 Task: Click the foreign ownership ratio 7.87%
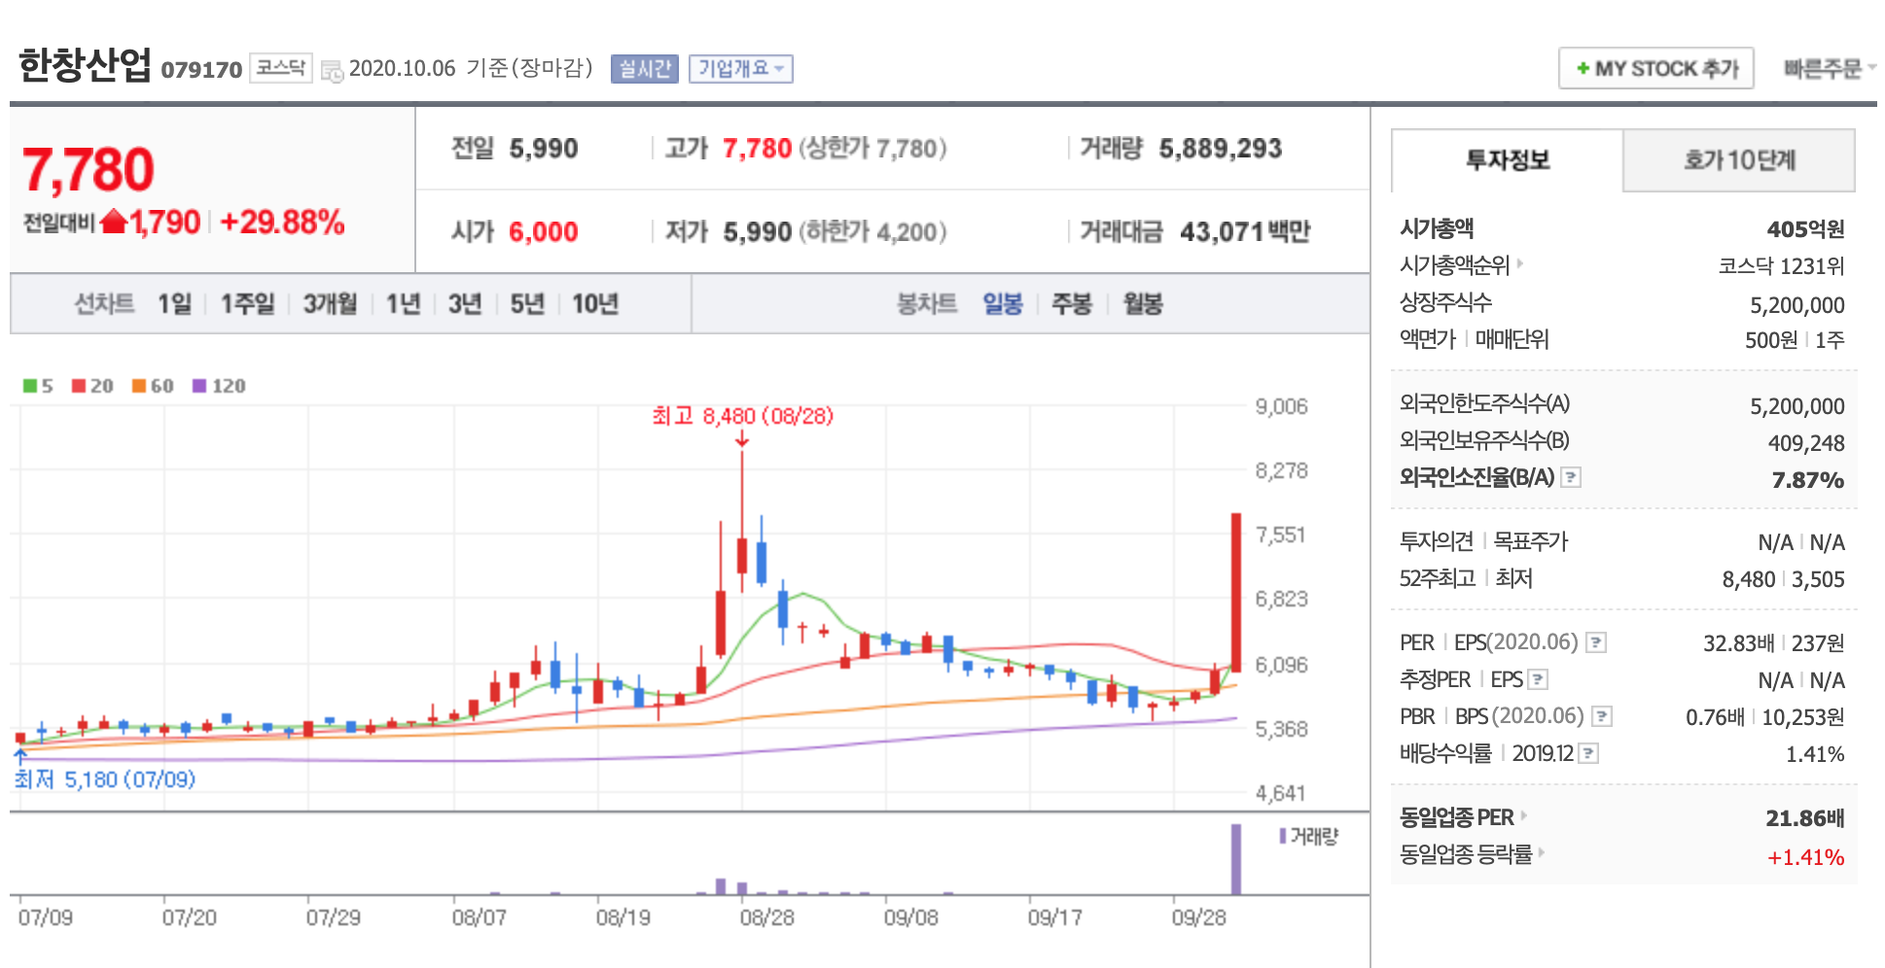[x=1808, y=480]
